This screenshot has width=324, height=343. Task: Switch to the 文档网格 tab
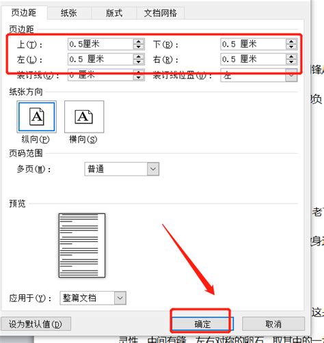coord(161,13)
